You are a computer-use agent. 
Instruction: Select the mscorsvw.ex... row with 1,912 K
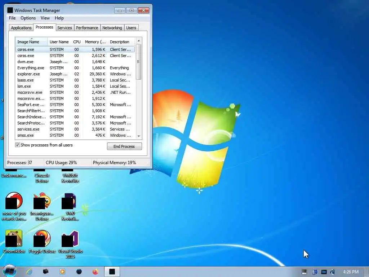point(75,98)
